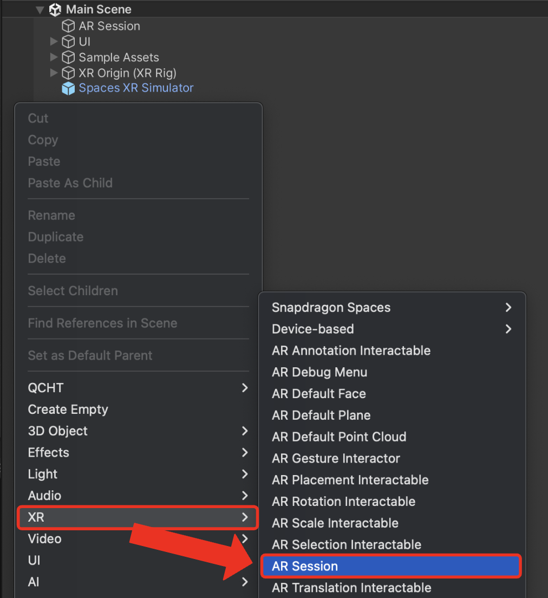Viewport: 548px width, 598px height.
Task: Click the XR Origin (XR Rig) cube icon
Action: point(68,73)
